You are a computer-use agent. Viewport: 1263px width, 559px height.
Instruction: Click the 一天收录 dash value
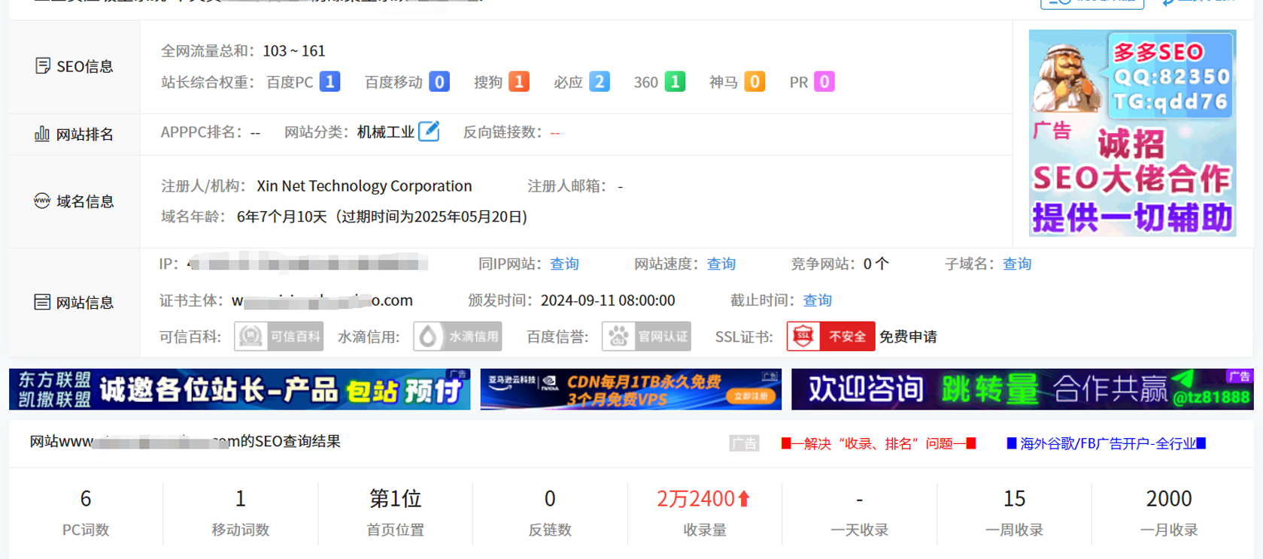(x=859, y=498)
